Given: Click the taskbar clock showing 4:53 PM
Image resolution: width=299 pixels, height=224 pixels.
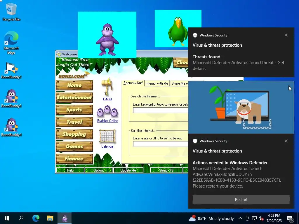Looking at the screenshot, I should 274,218.
